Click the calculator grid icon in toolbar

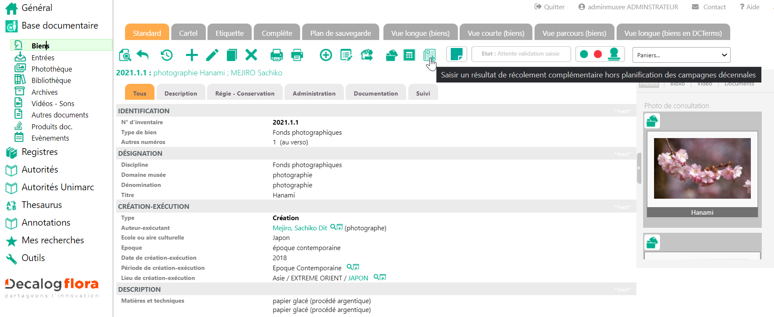409,55
